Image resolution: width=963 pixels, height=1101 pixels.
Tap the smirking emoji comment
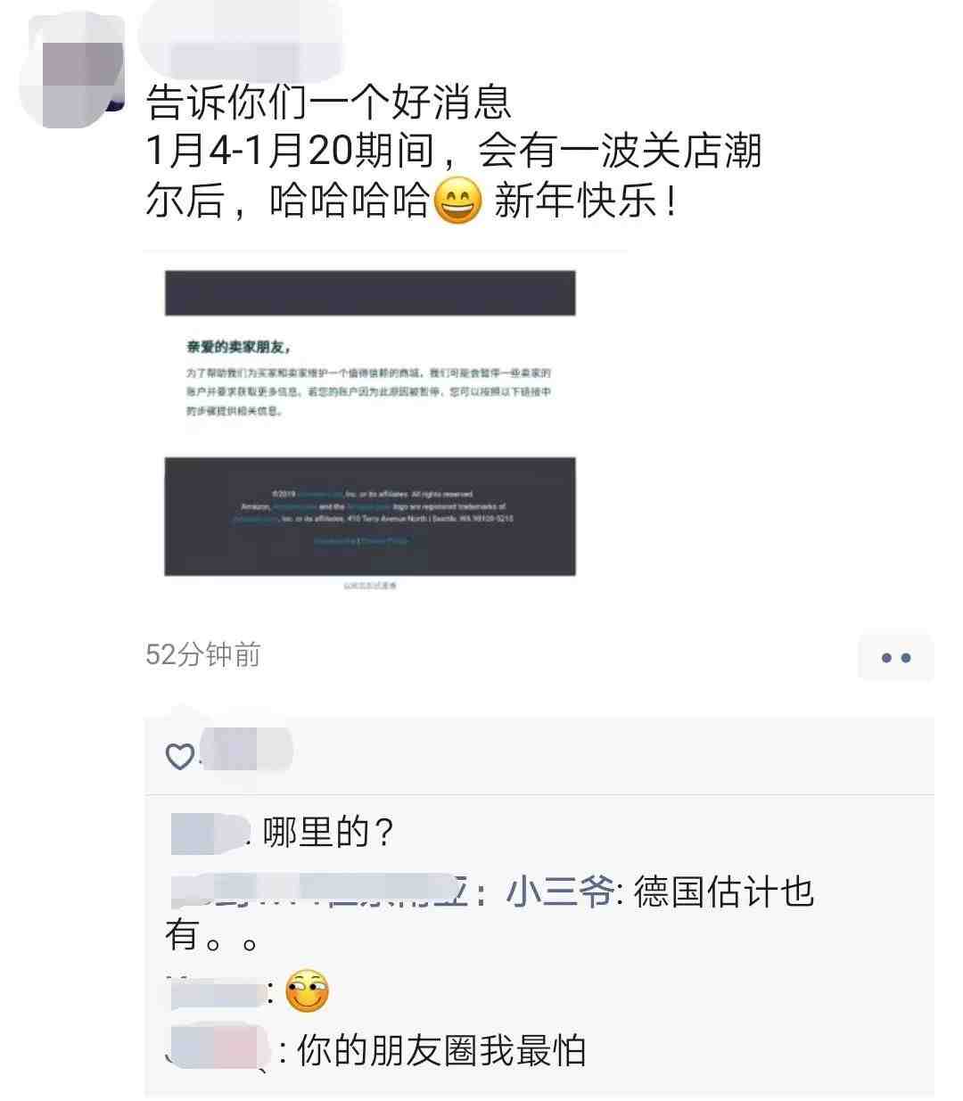(x=307, y=990)
